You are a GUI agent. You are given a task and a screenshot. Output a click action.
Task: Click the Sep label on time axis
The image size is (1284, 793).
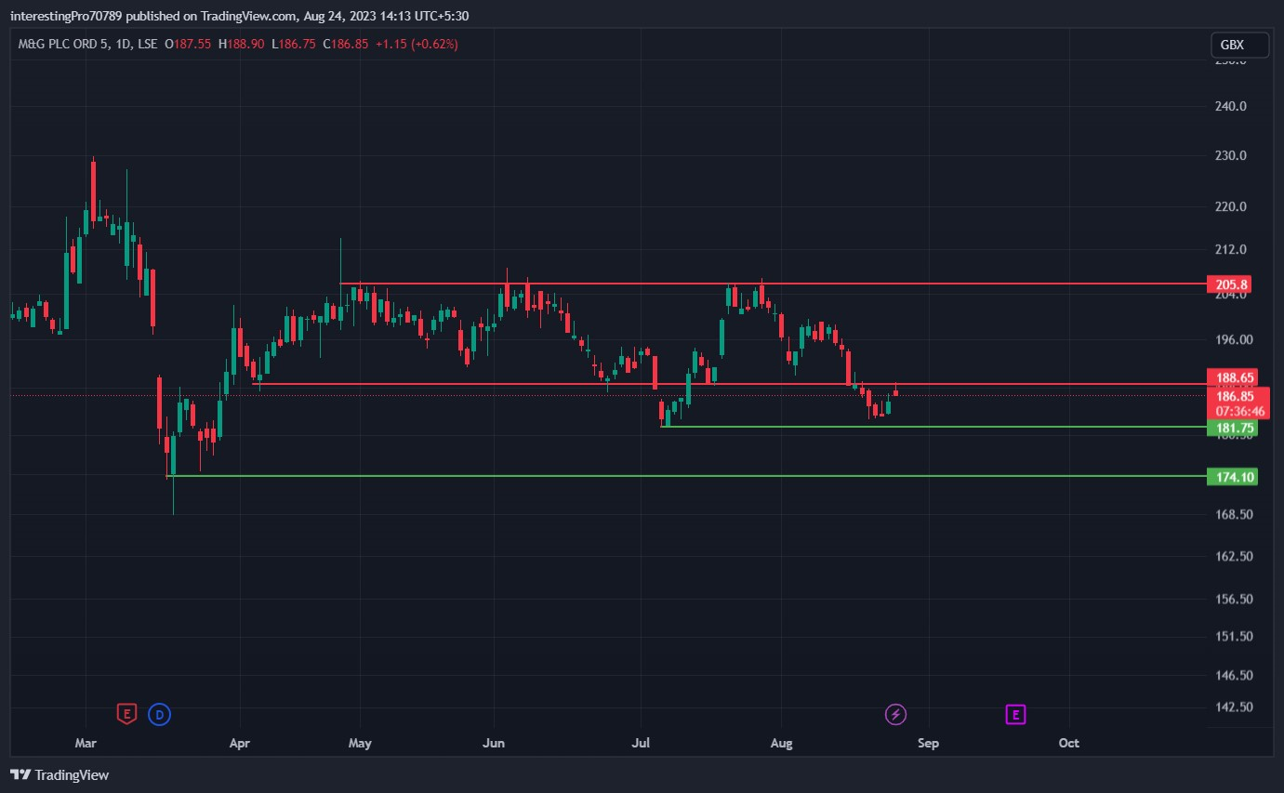tap(928, 743)
